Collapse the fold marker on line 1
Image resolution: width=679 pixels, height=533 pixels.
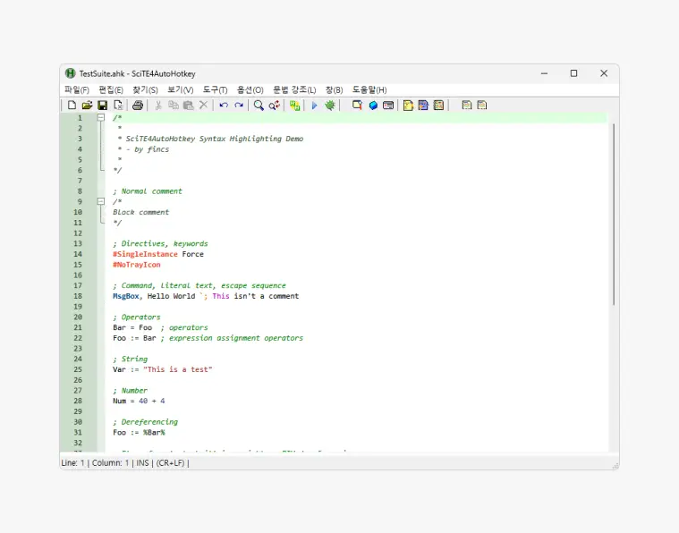101,117
